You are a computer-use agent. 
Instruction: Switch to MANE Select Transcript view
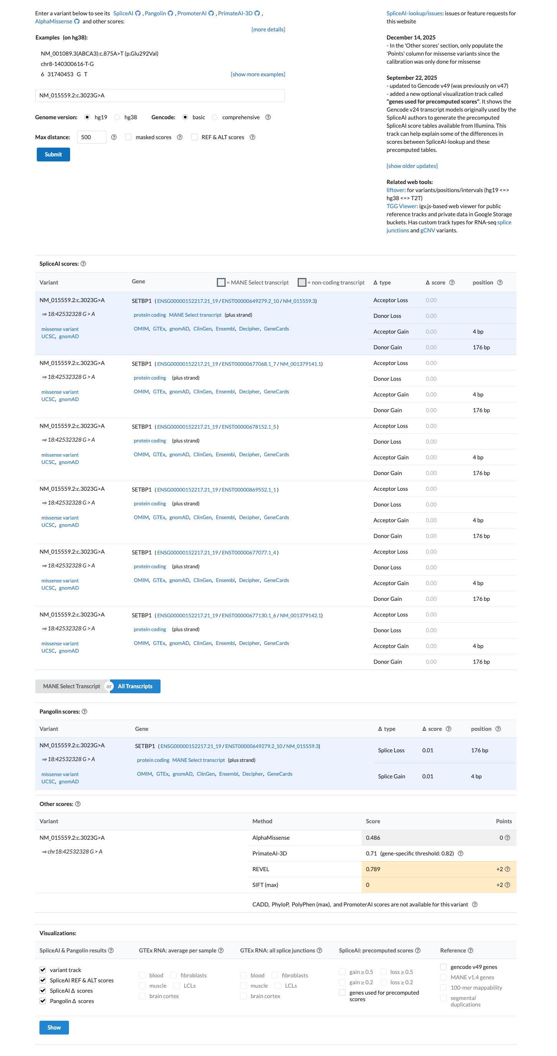point(72,687)
